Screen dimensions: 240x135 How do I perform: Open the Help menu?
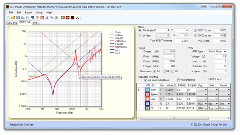[x=49, y=12]
